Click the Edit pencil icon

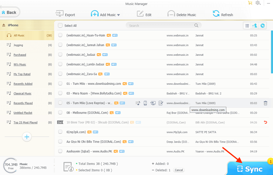(140, 14)
